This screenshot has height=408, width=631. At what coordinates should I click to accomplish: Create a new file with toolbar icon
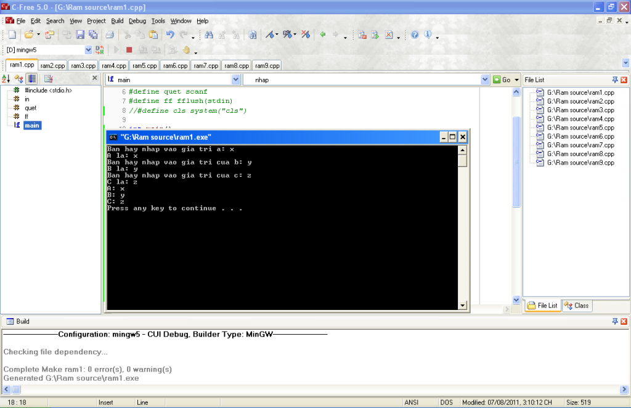point(12,35)
